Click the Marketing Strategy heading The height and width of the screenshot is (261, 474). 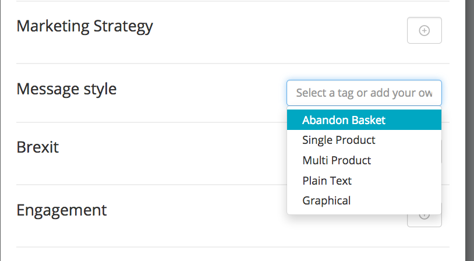pos(84,27)
